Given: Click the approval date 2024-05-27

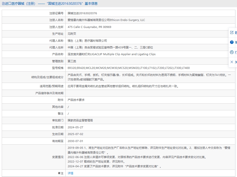Looking at the screenshot, I should pos(75,127).
